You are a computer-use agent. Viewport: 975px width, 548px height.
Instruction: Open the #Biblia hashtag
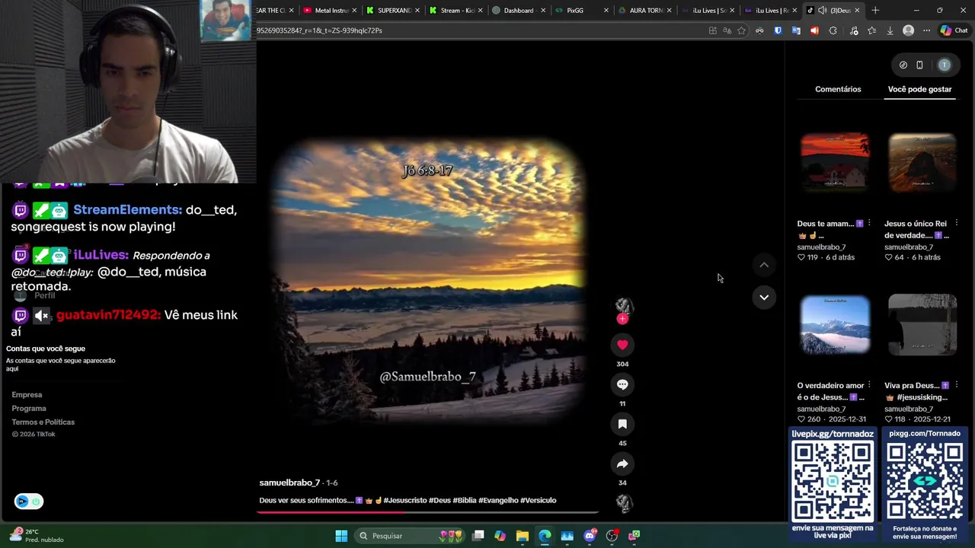[x=465, y=500]
